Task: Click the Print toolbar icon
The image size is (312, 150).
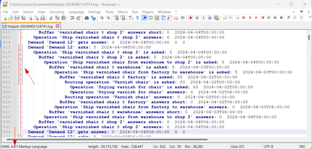Action: pos(43,18)
